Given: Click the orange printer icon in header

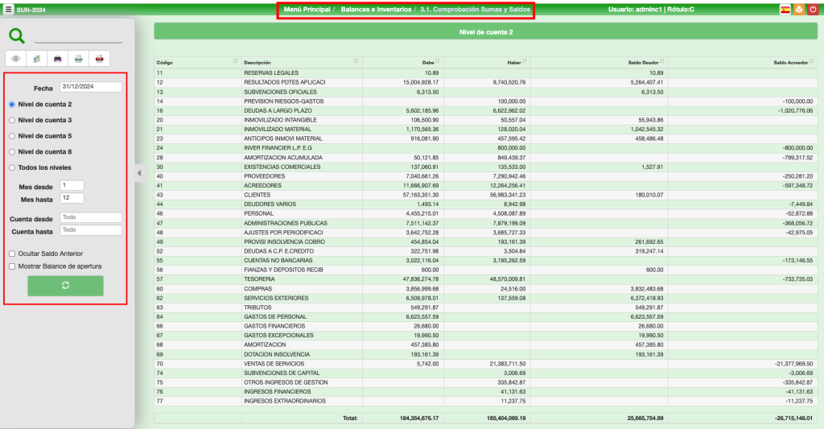Looking at the screenshot, I should tap(799, 10).
